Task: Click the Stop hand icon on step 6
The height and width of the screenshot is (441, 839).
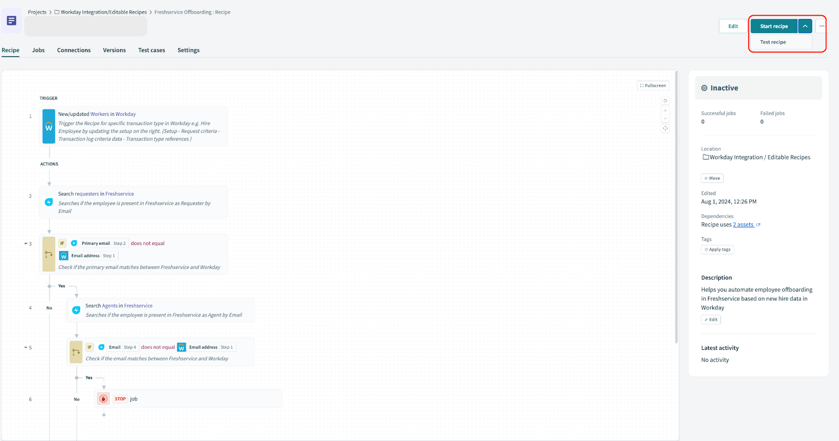Action: point(104,399)
